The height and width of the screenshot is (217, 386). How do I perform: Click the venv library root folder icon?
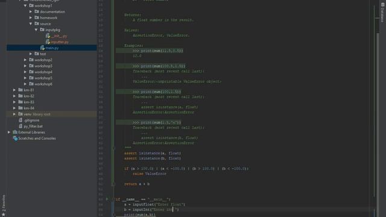click(x=21, y=114)
